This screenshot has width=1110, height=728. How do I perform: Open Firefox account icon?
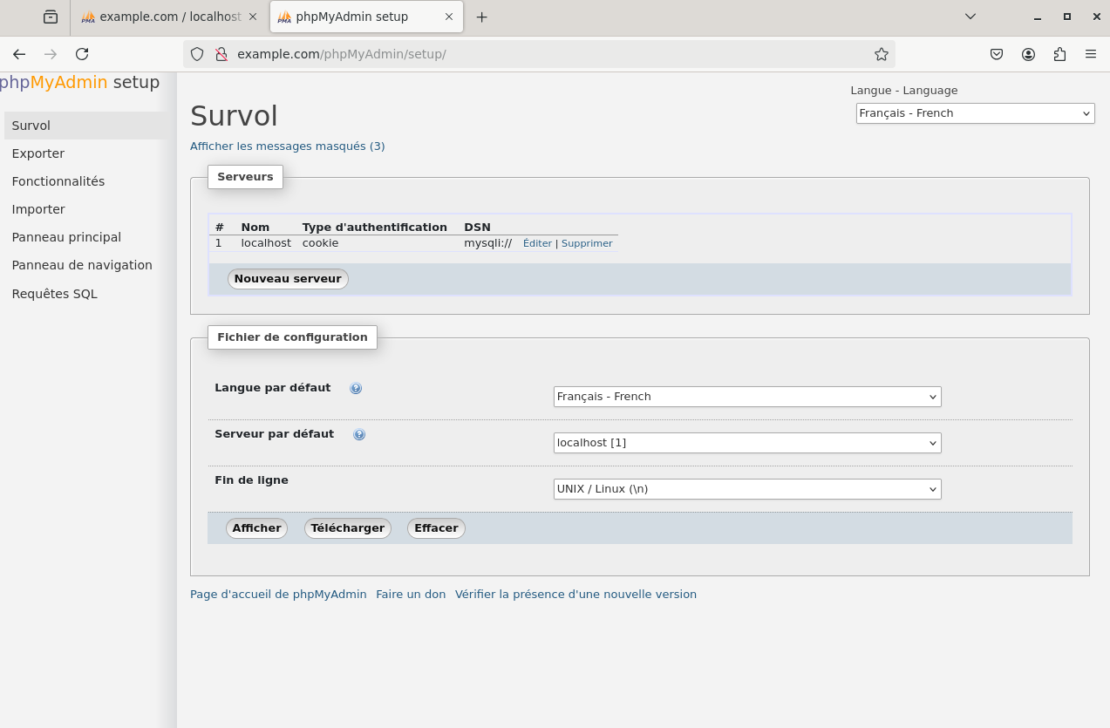1028,54
